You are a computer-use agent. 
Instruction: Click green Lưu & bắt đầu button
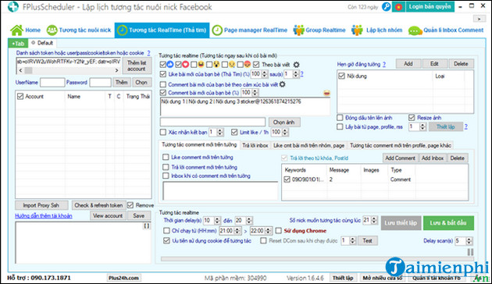(x=448, y=223)
